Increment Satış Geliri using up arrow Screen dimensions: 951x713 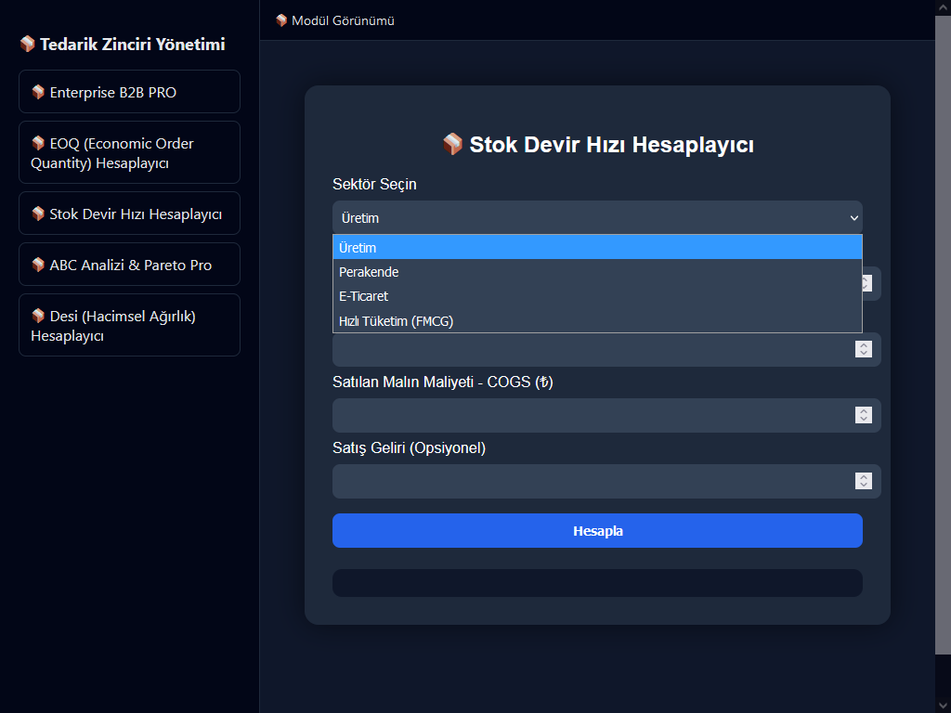click(x=864, y=476)
